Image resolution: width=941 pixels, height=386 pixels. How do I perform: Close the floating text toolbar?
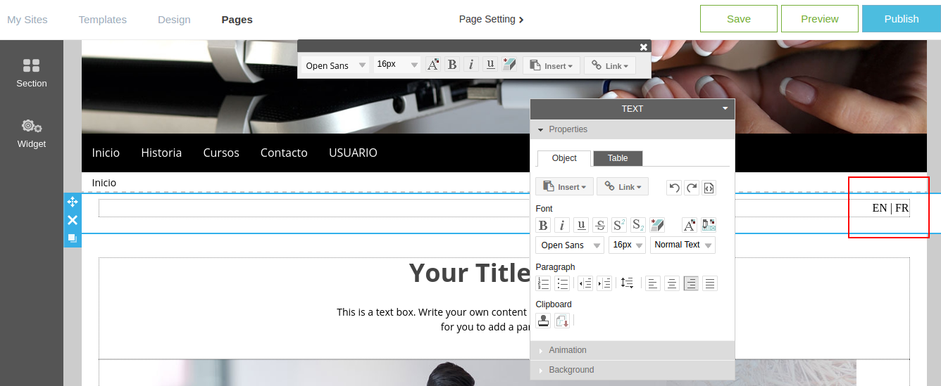click(643, 47)
